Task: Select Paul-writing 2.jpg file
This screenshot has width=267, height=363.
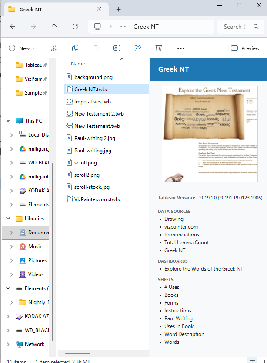Action: coord(95,138)
